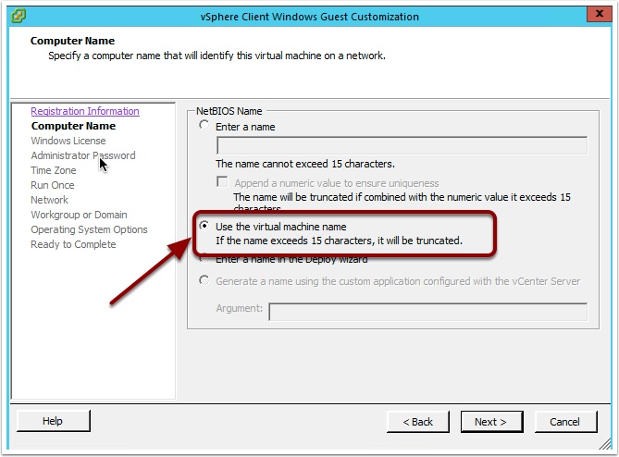Screen dimensions: 619x457
Task: Open the Registration Information step link
Action: [85, 111]
